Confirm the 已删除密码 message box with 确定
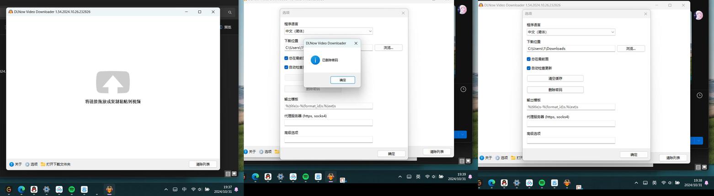Viewport: 714px width, 196px height. 343,80
